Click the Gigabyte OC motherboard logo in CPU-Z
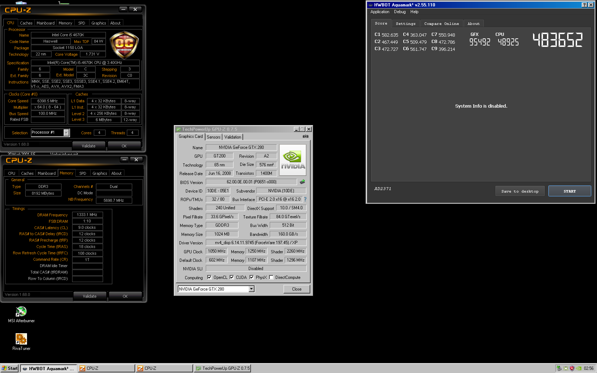Viewport: 597px width, 373px height. click(x=124, y=45)
